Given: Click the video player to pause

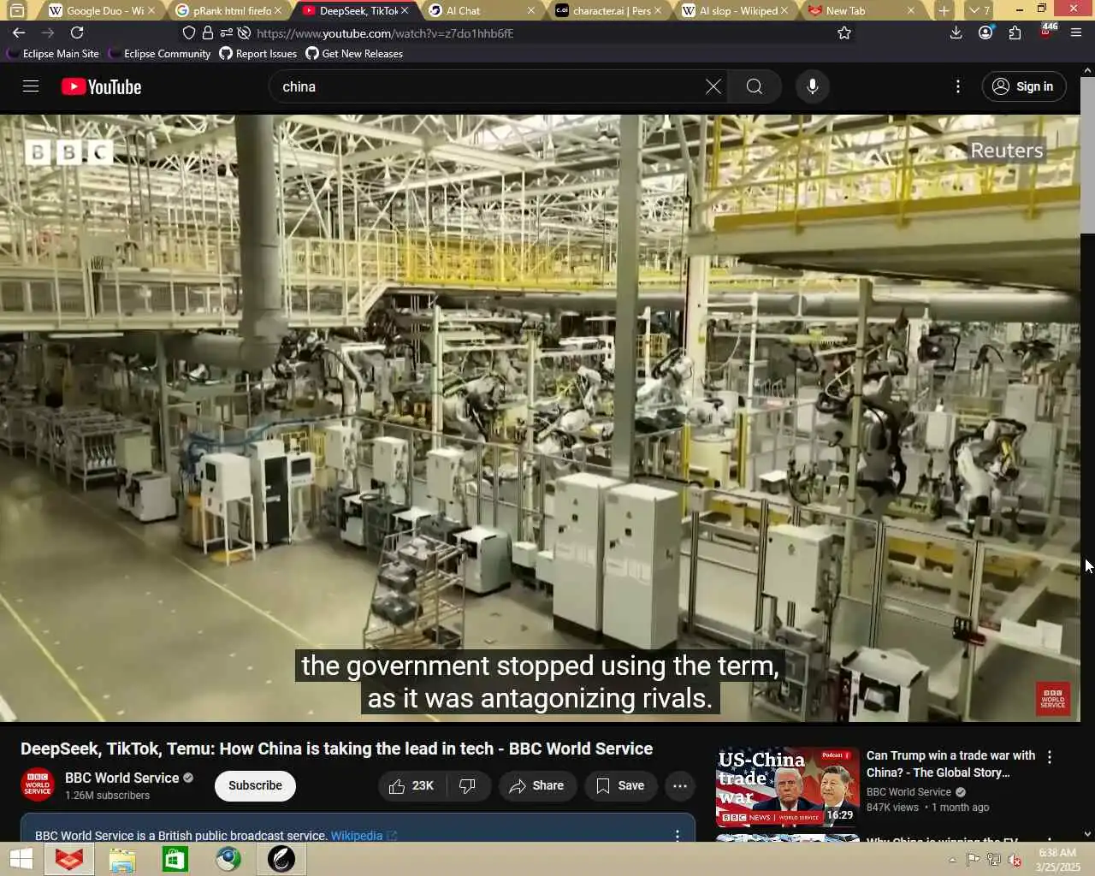Looking at the screenshot, I should [x=540, y=418].
